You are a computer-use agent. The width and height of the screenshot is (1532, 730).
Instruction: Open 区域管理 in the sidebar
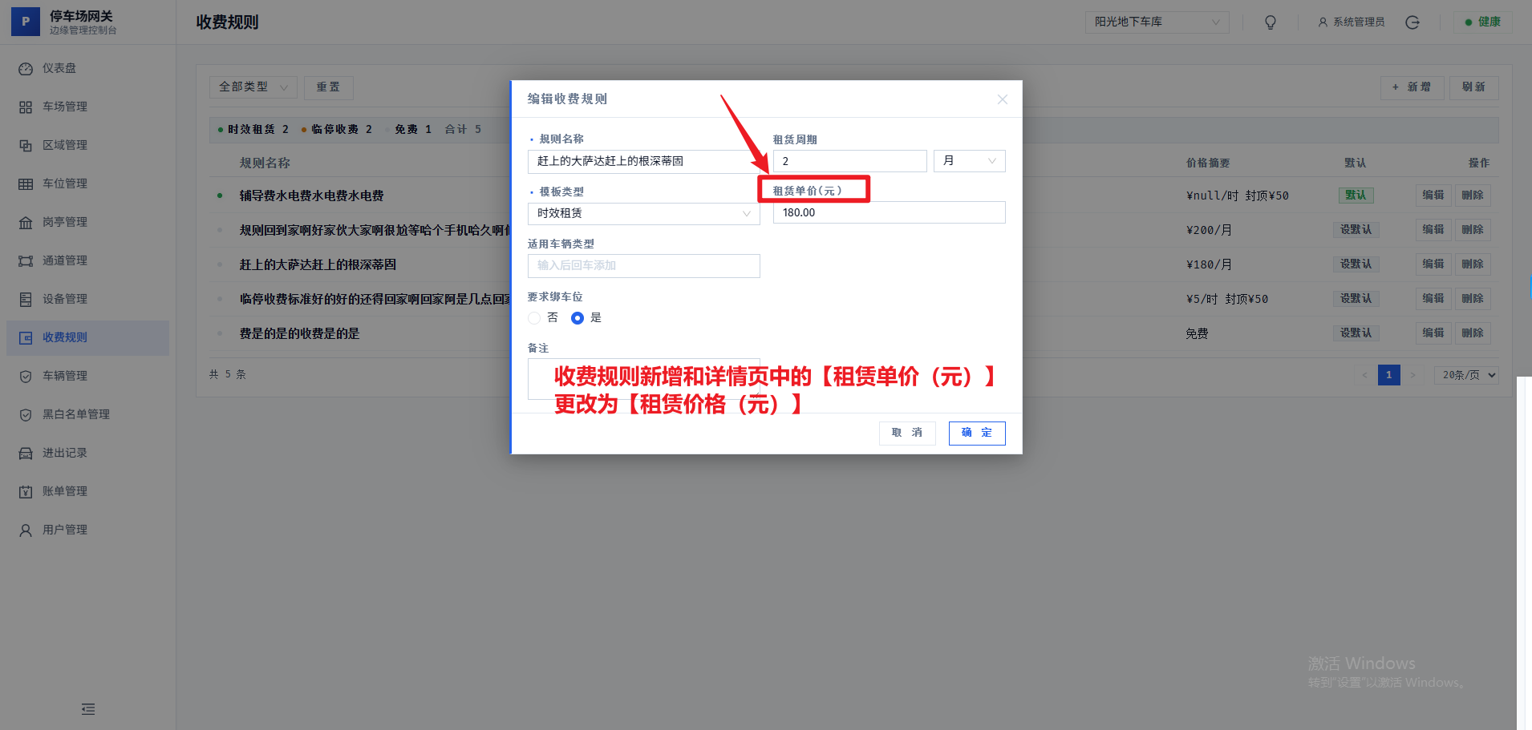click(64, 144)
